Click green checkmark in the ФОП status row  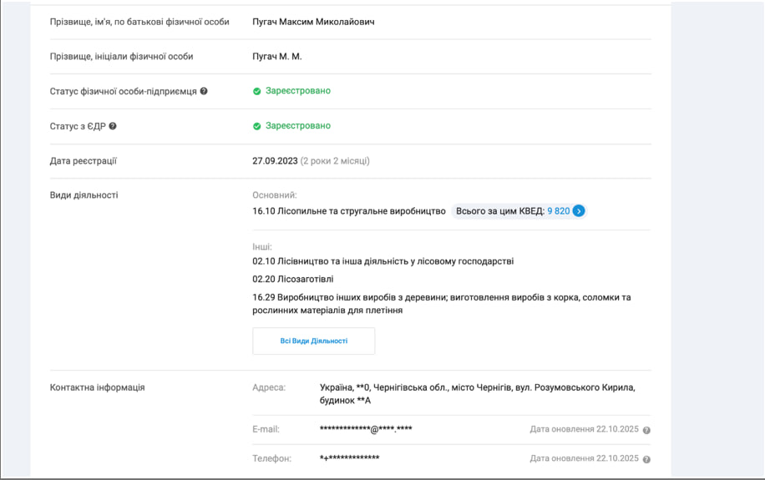pos(257,91)
